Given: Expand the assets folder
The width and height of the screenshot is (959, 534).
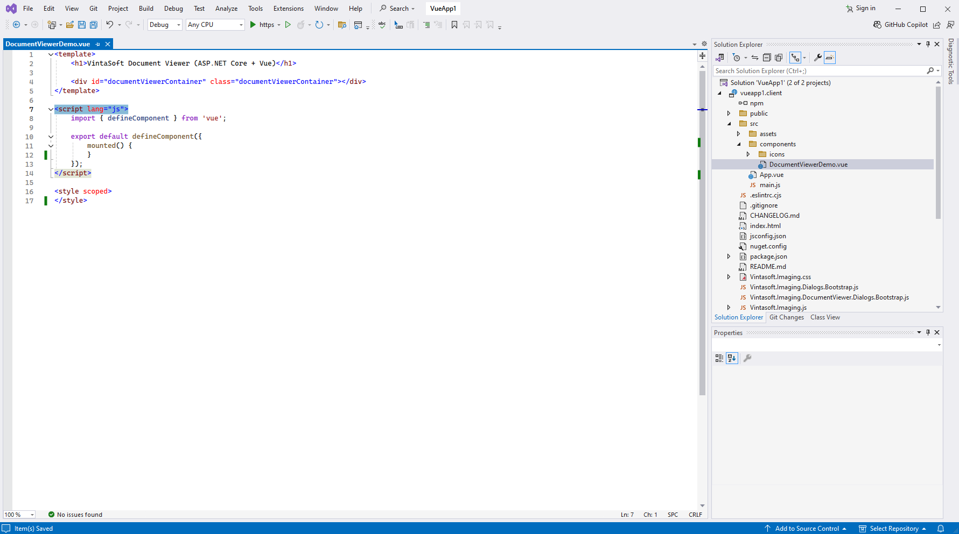Looking at the screenshot, I should click(739, 134).
